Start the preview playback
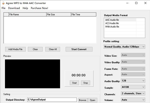Image resolution: width=150 pixels, height=103 pixels. click(74, 83)
